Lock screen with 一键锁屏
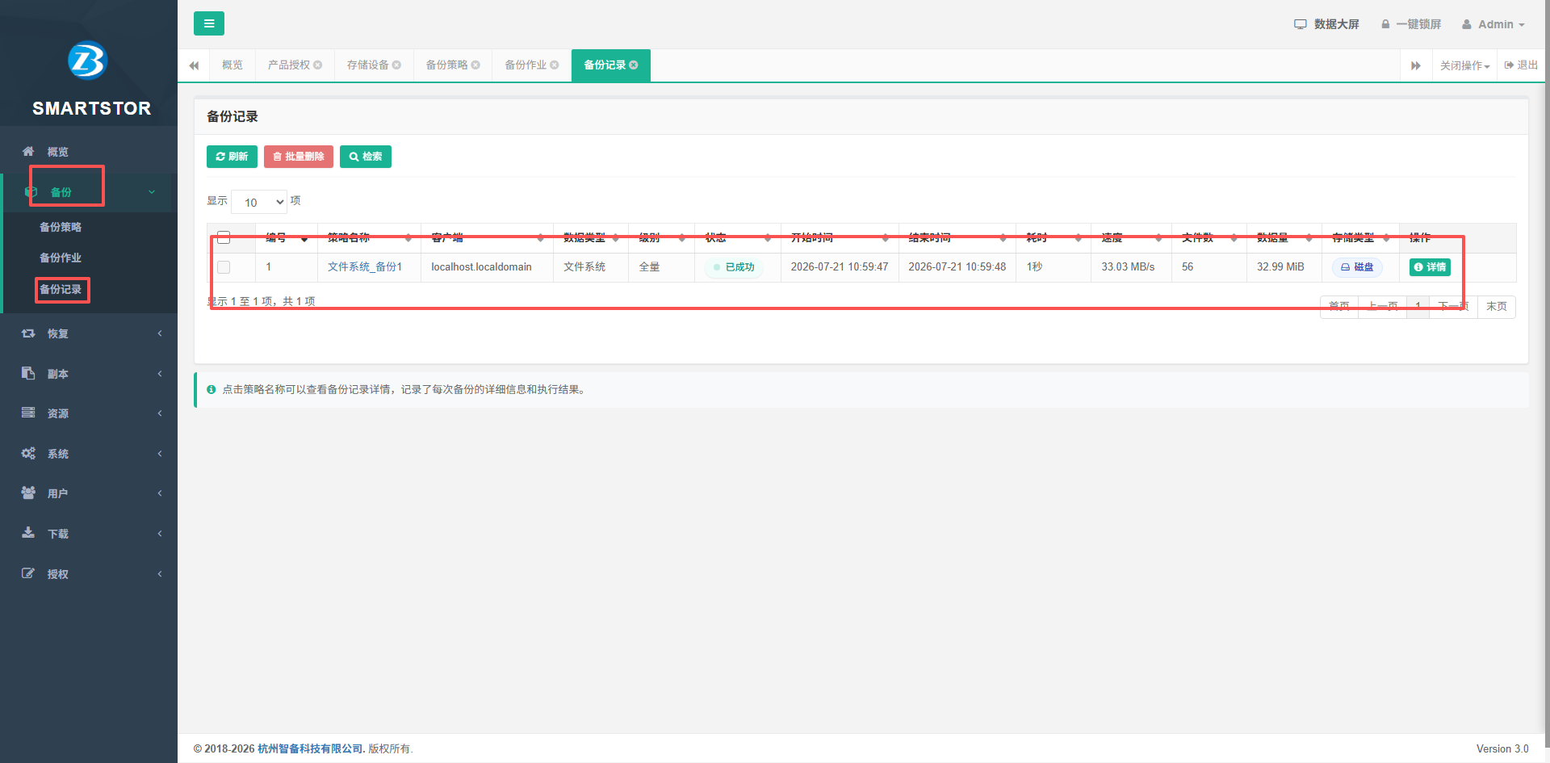Viewport: 1550px width, 763px height. coord(1411,24)
